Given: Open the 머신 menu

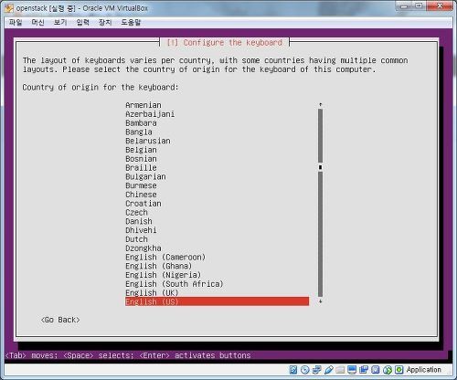Looking at the screenshot, I should (x=37, y=22).
